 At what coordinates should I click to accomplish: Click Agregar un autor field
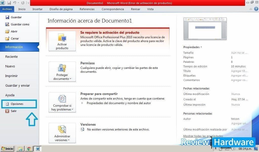(240, 123)
